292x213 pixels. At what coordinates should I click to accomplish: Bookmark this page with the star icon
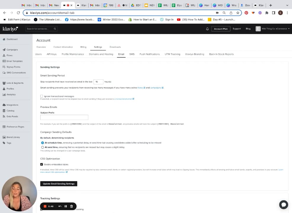(238, 13)
